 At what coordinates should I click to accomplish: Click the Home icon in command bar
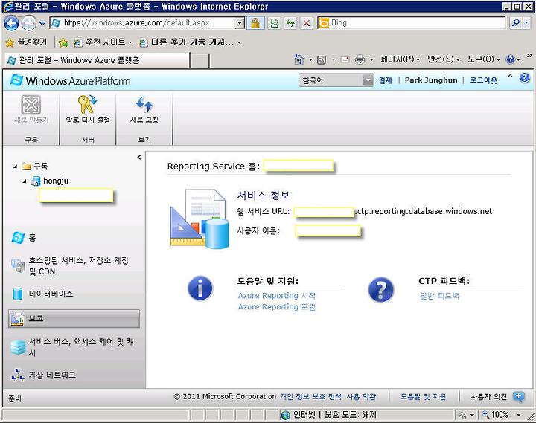point(299,59)
